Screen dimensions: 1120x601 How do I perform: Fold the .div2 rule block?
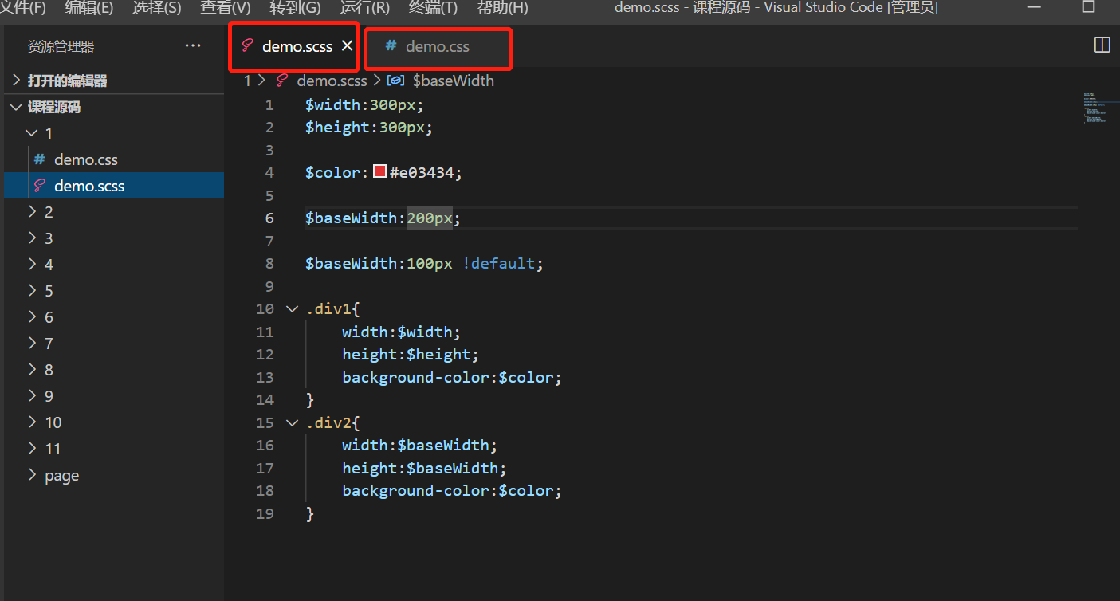click(x=292, y=423)
